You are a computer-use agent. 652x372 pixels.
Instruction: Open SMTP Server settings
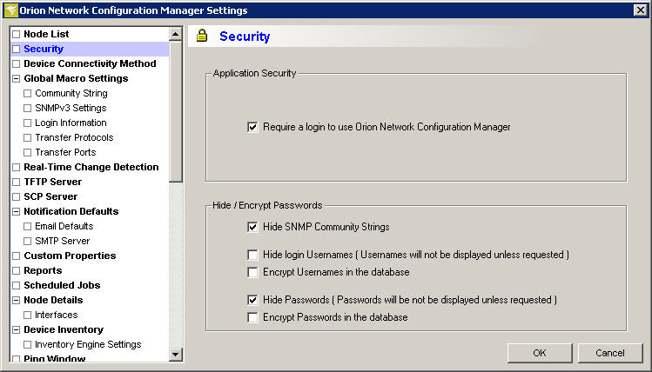click(x=63, y=241)
